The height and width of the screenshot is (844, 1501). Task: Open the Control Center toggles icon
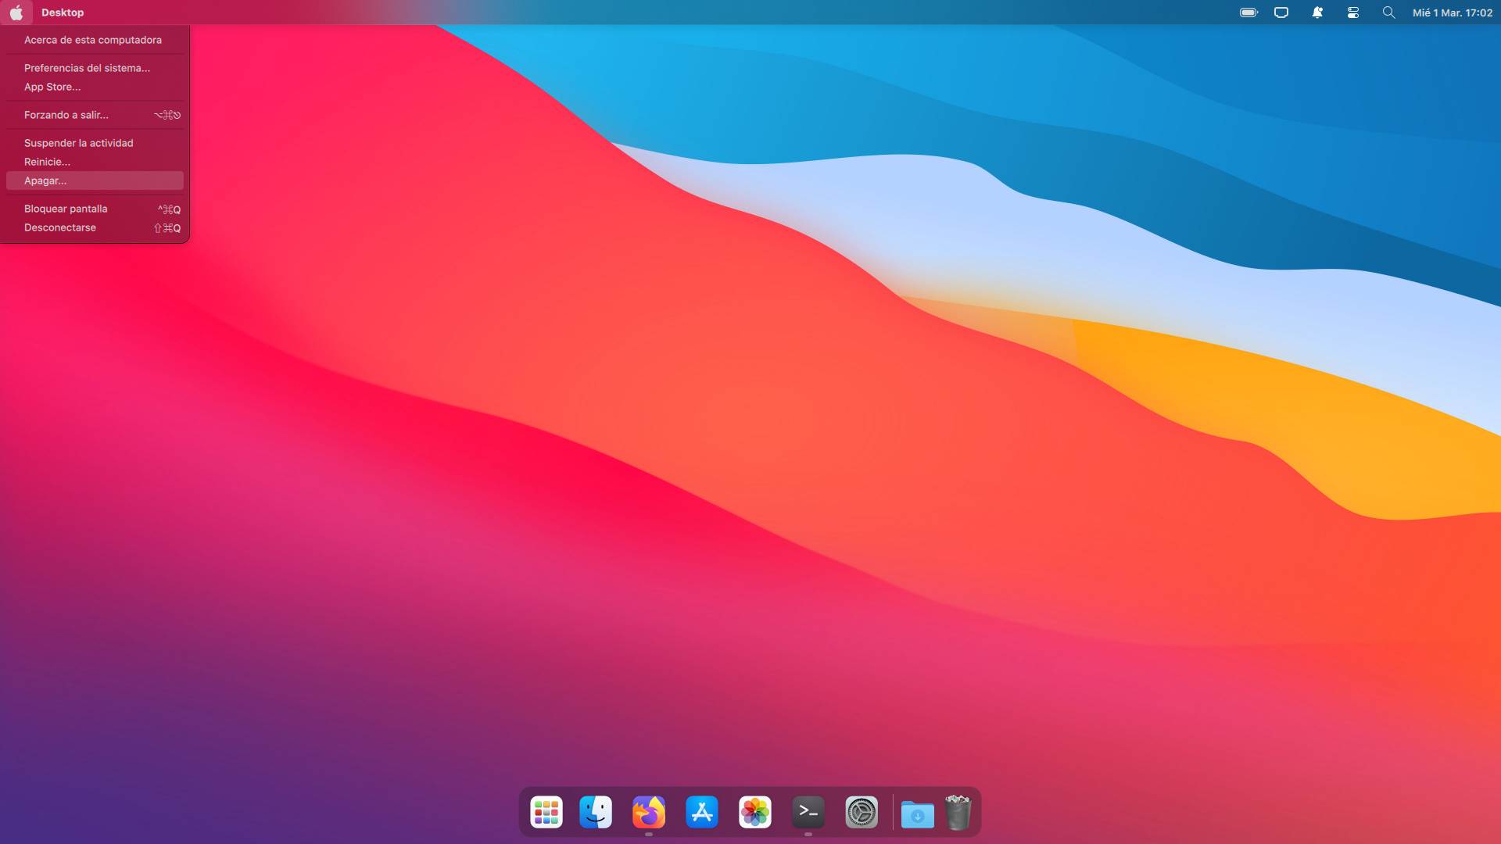click(1353, 13)
